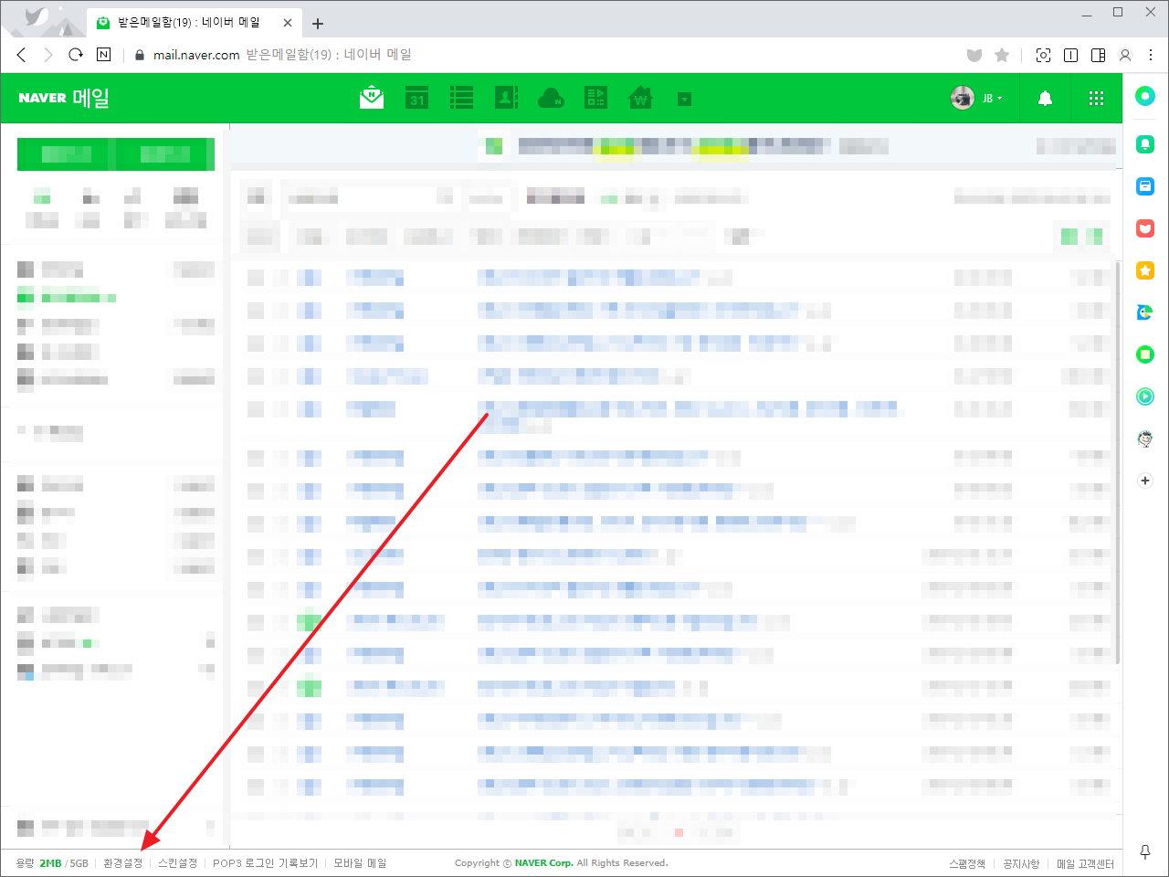Open the blue archive box sidebar icon
1169x877 pixels.
[1145, 186]
